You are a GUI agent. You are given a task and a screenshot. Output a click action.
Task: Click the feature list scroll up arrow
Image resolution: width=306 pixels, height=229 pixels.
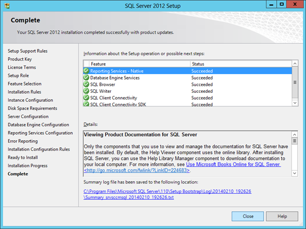pyautogui.click(x=295, y=64)
